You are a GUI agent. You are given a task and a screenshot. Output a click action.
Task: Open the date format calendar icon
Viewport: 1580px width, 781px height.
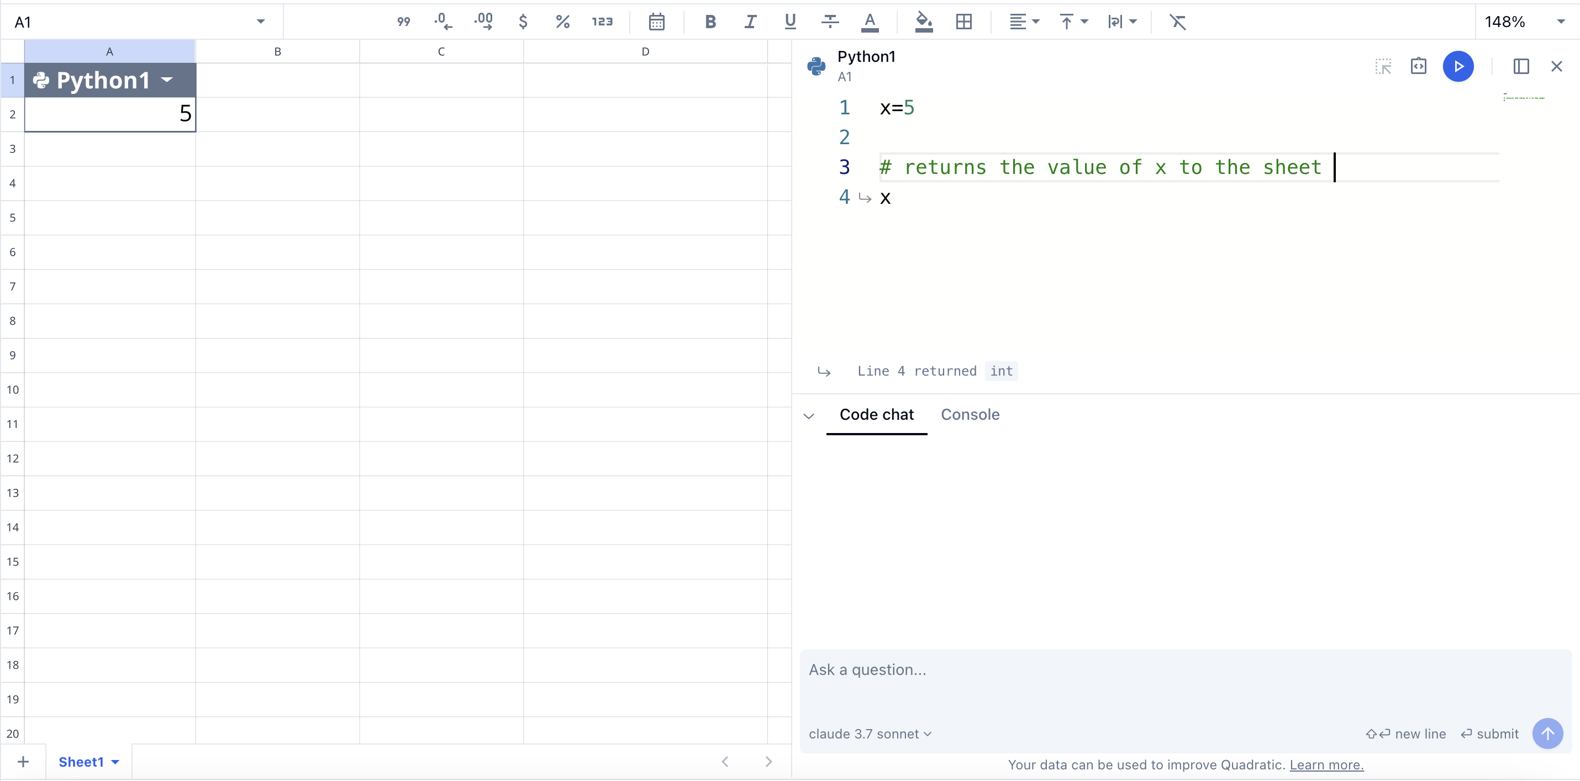(656, 22)
